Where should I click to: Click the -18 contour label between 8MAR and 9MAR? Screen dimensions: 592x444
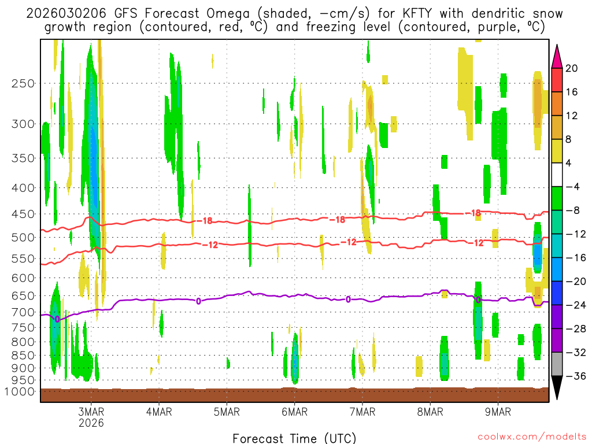click(474, 213)
